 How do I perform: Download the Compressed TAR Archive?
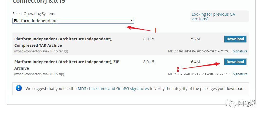pos(235,39)
